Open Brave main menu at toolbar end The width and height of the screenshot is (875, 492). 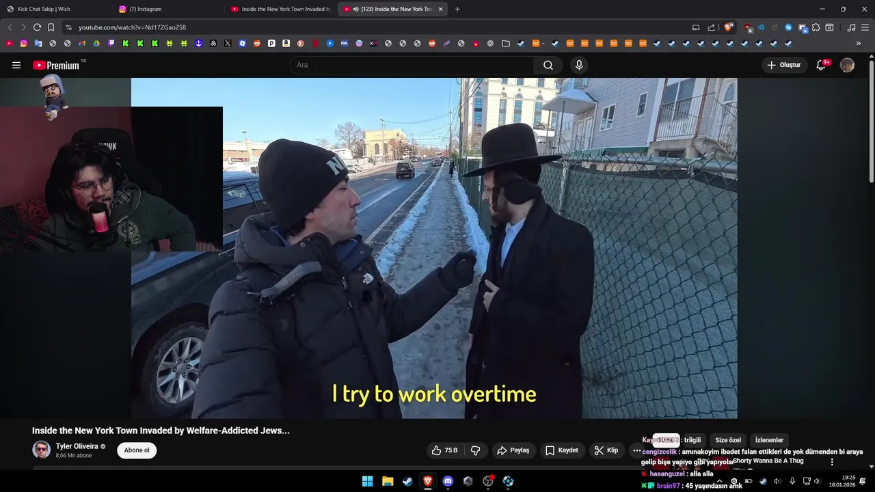click(865, 27)
